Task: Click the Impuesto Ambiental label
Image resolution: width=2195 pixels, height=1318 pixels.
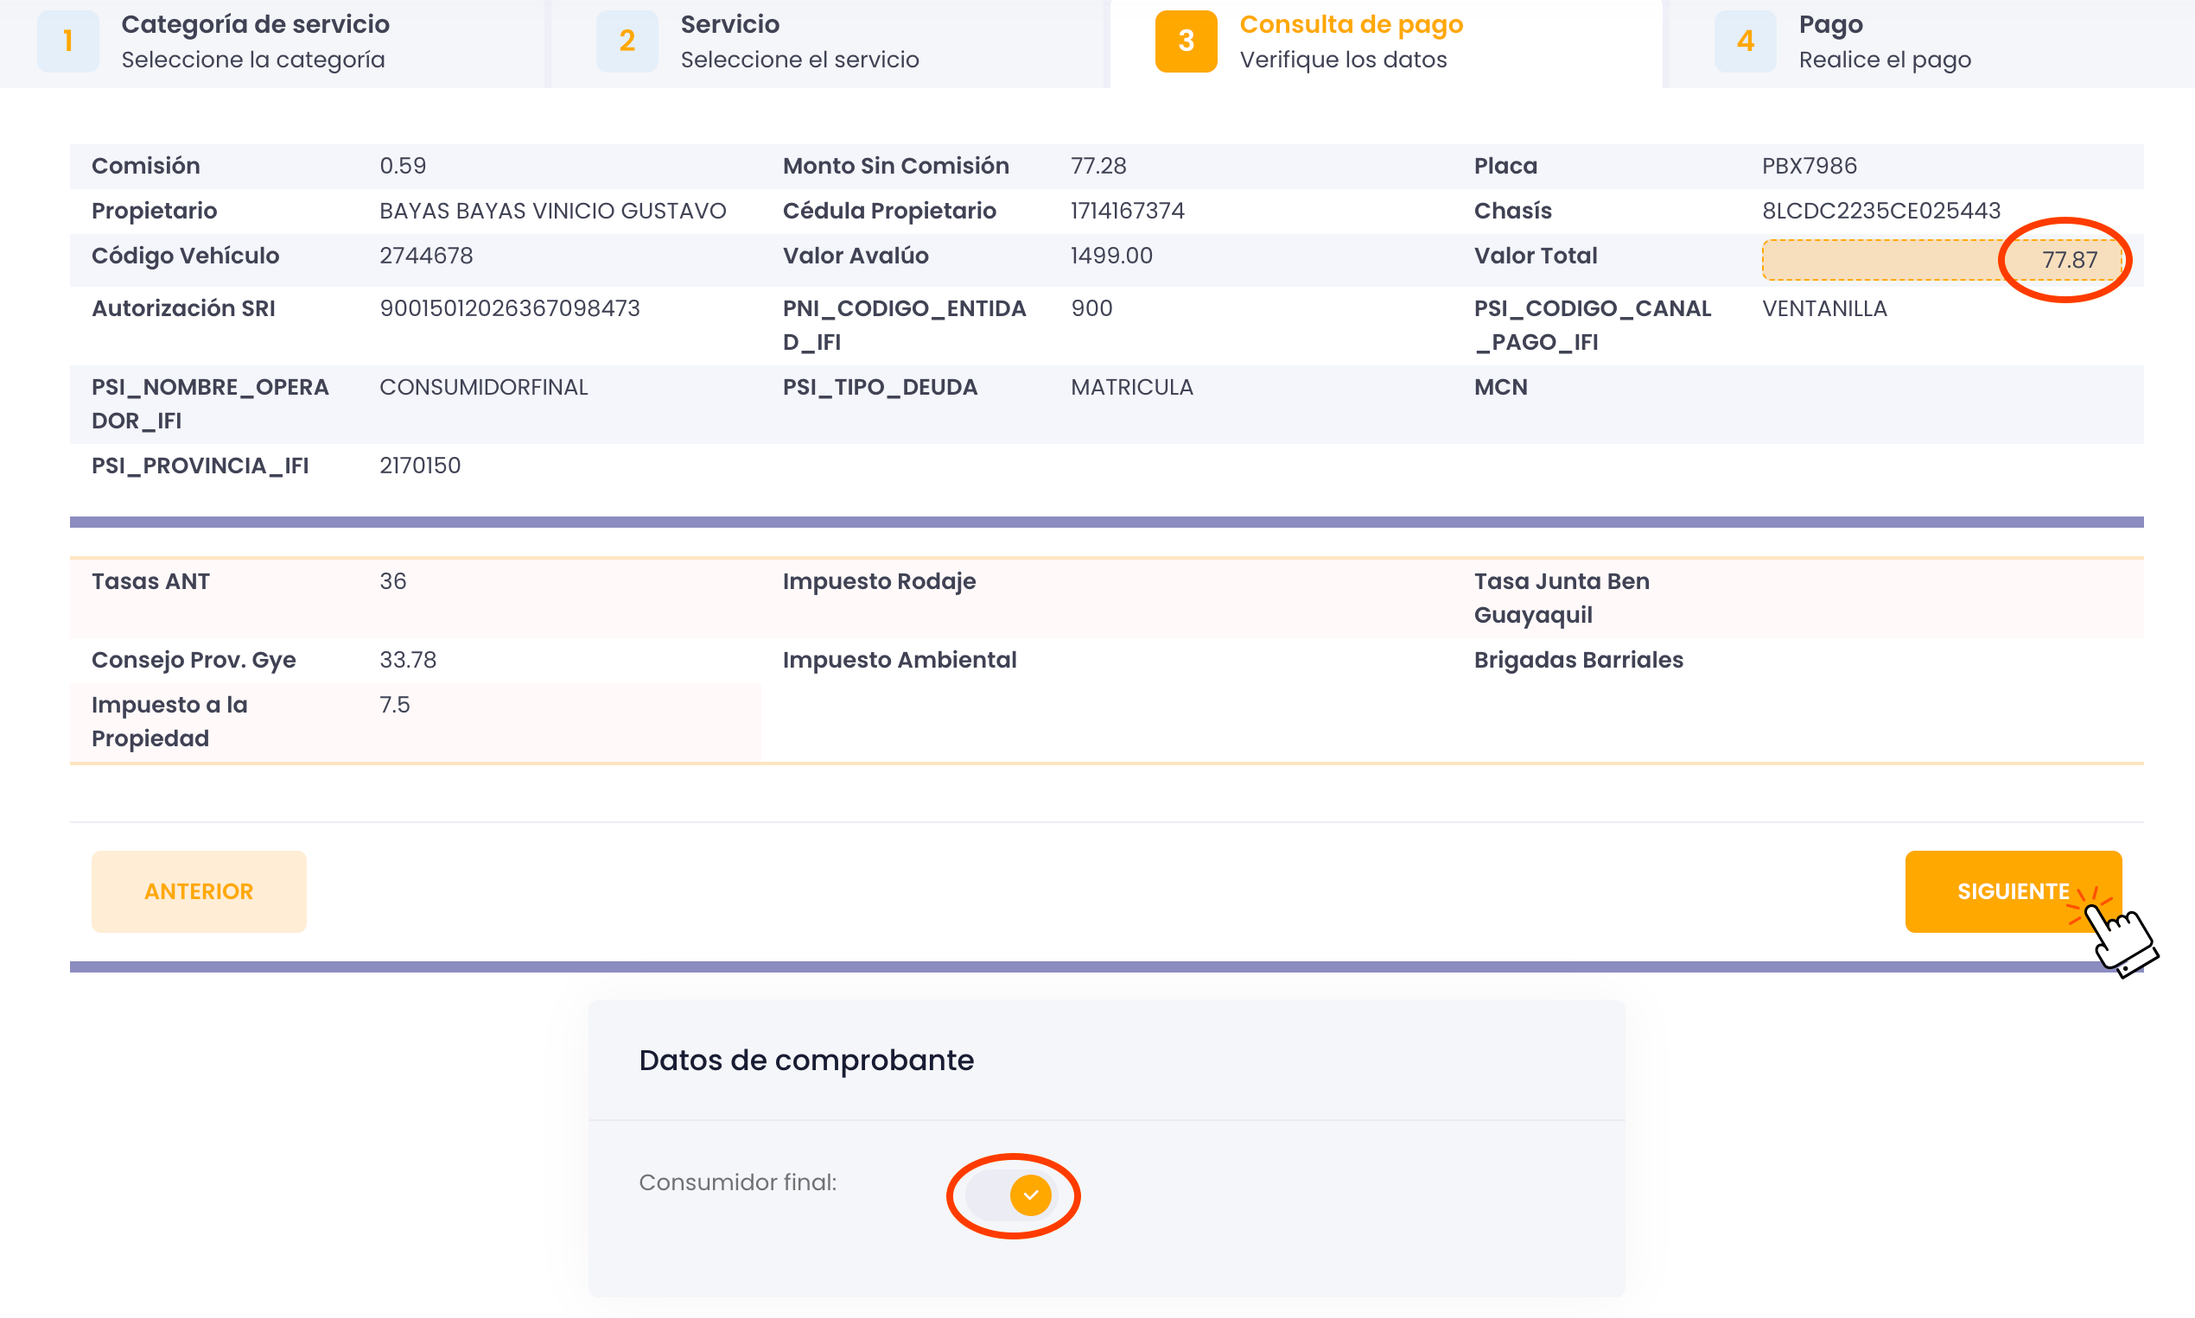Action: click(x=900, y=660)
